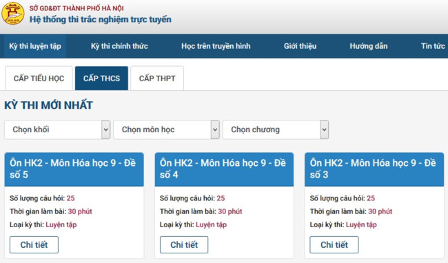The image size is (448, 263).
Task: Click the Hệ thống thi trắc nghiệm trực tuyến title
Action: tap(101, 19)
